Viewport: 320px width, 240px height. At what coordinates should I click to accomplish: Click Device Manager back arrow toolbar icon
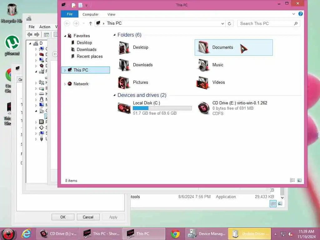(30, 35)
